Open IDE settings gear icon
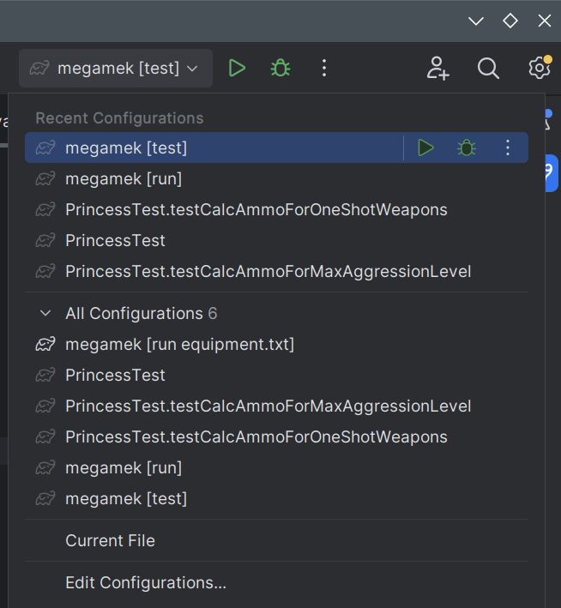Viewport: 561px width, 608px height. [x=539, y=68]
